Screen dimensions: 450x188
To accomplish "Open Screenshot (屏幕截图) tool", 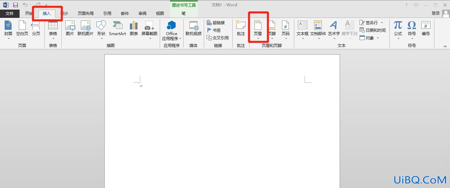I will [x=149, y=30].
